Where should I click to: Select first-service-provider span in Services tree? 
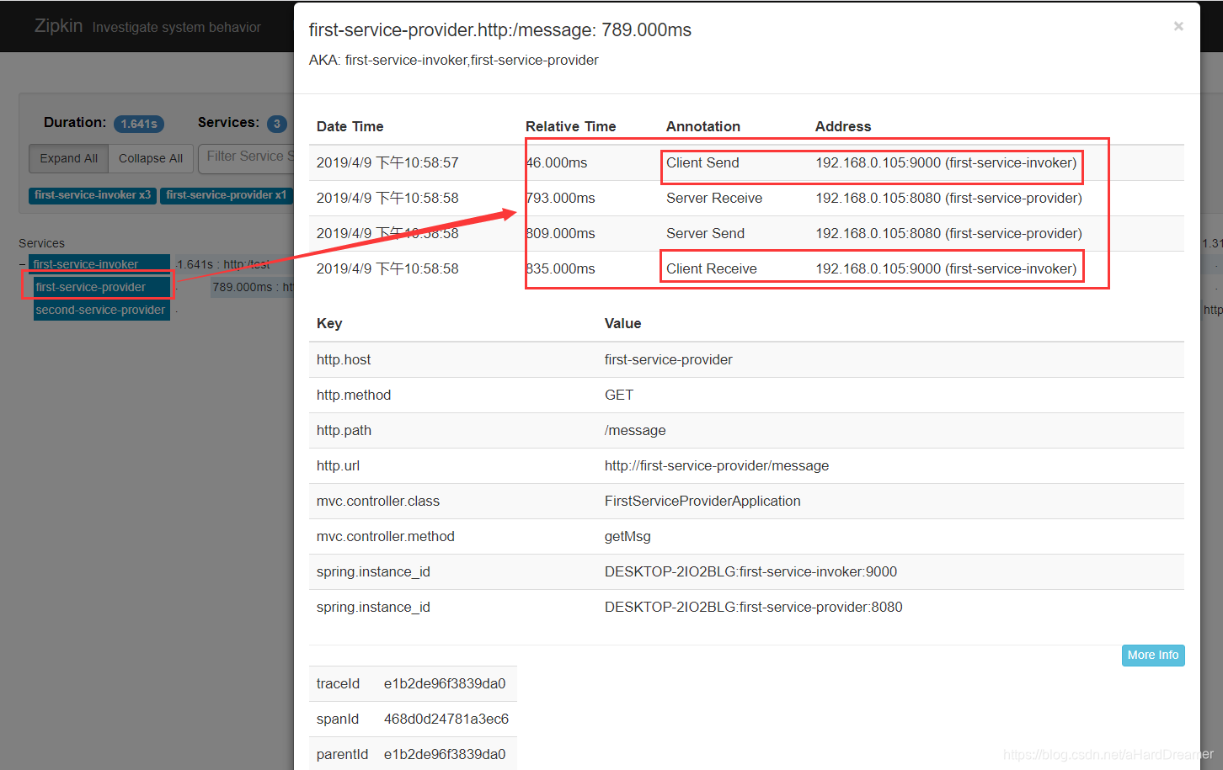pyautogui.click(x=101, y=287)
